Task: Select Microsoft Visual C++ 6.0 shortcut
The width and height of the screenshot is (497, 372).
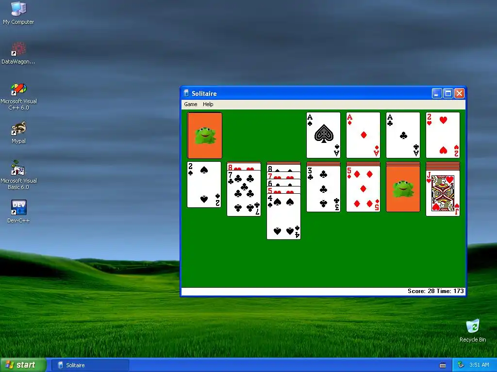Action: point(18,96)
